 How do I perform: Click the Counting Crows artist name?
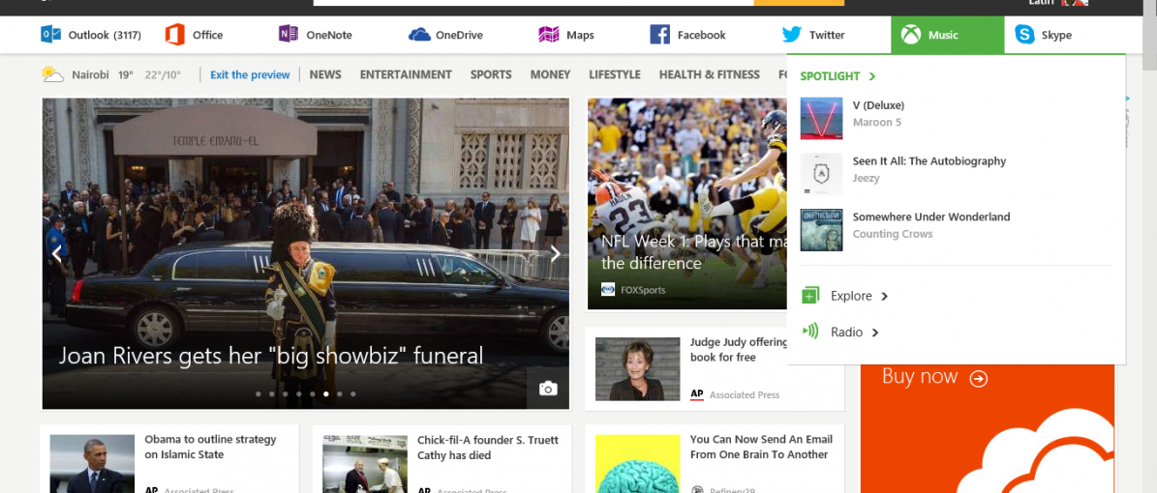[893, 234]
